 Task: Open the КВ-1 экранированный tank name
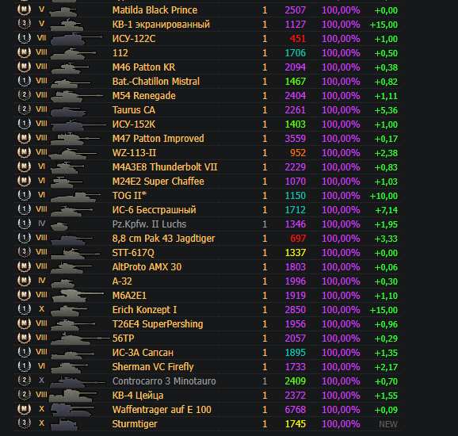[x=161, y=25]
